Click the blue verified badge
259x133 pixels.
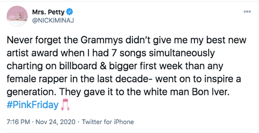coord(70,12)
